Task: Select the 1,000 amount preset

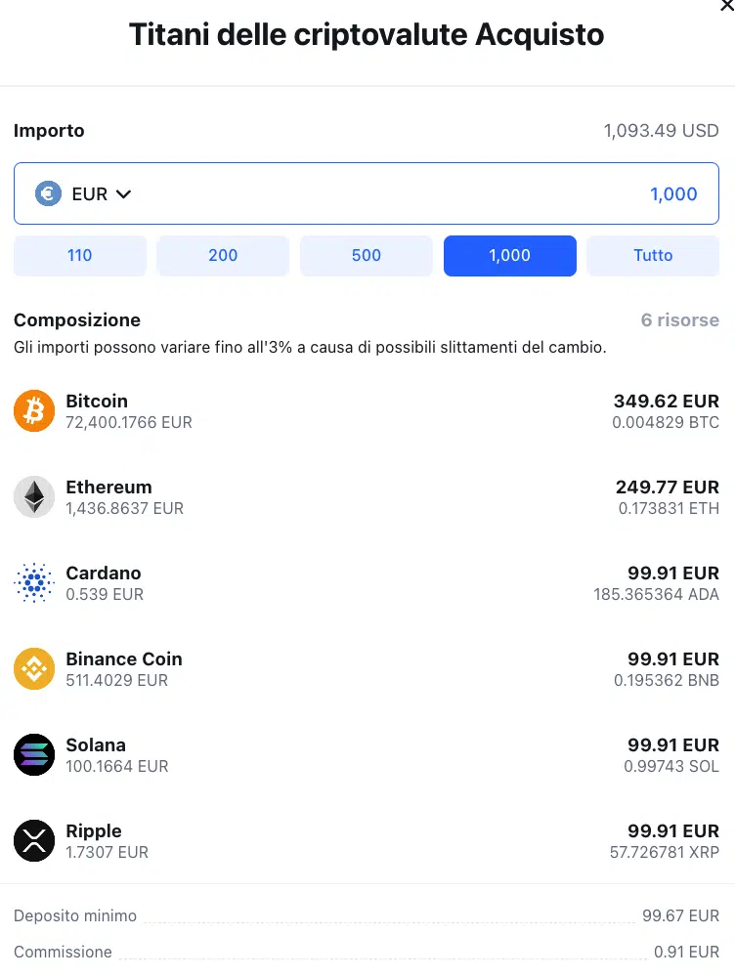Action: 509,255
